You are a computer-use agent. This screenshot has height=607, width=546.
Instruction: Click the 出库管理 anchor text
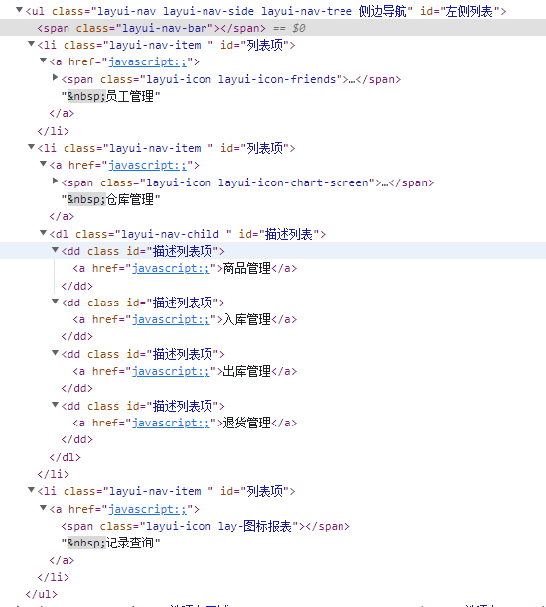pos(247,371)
